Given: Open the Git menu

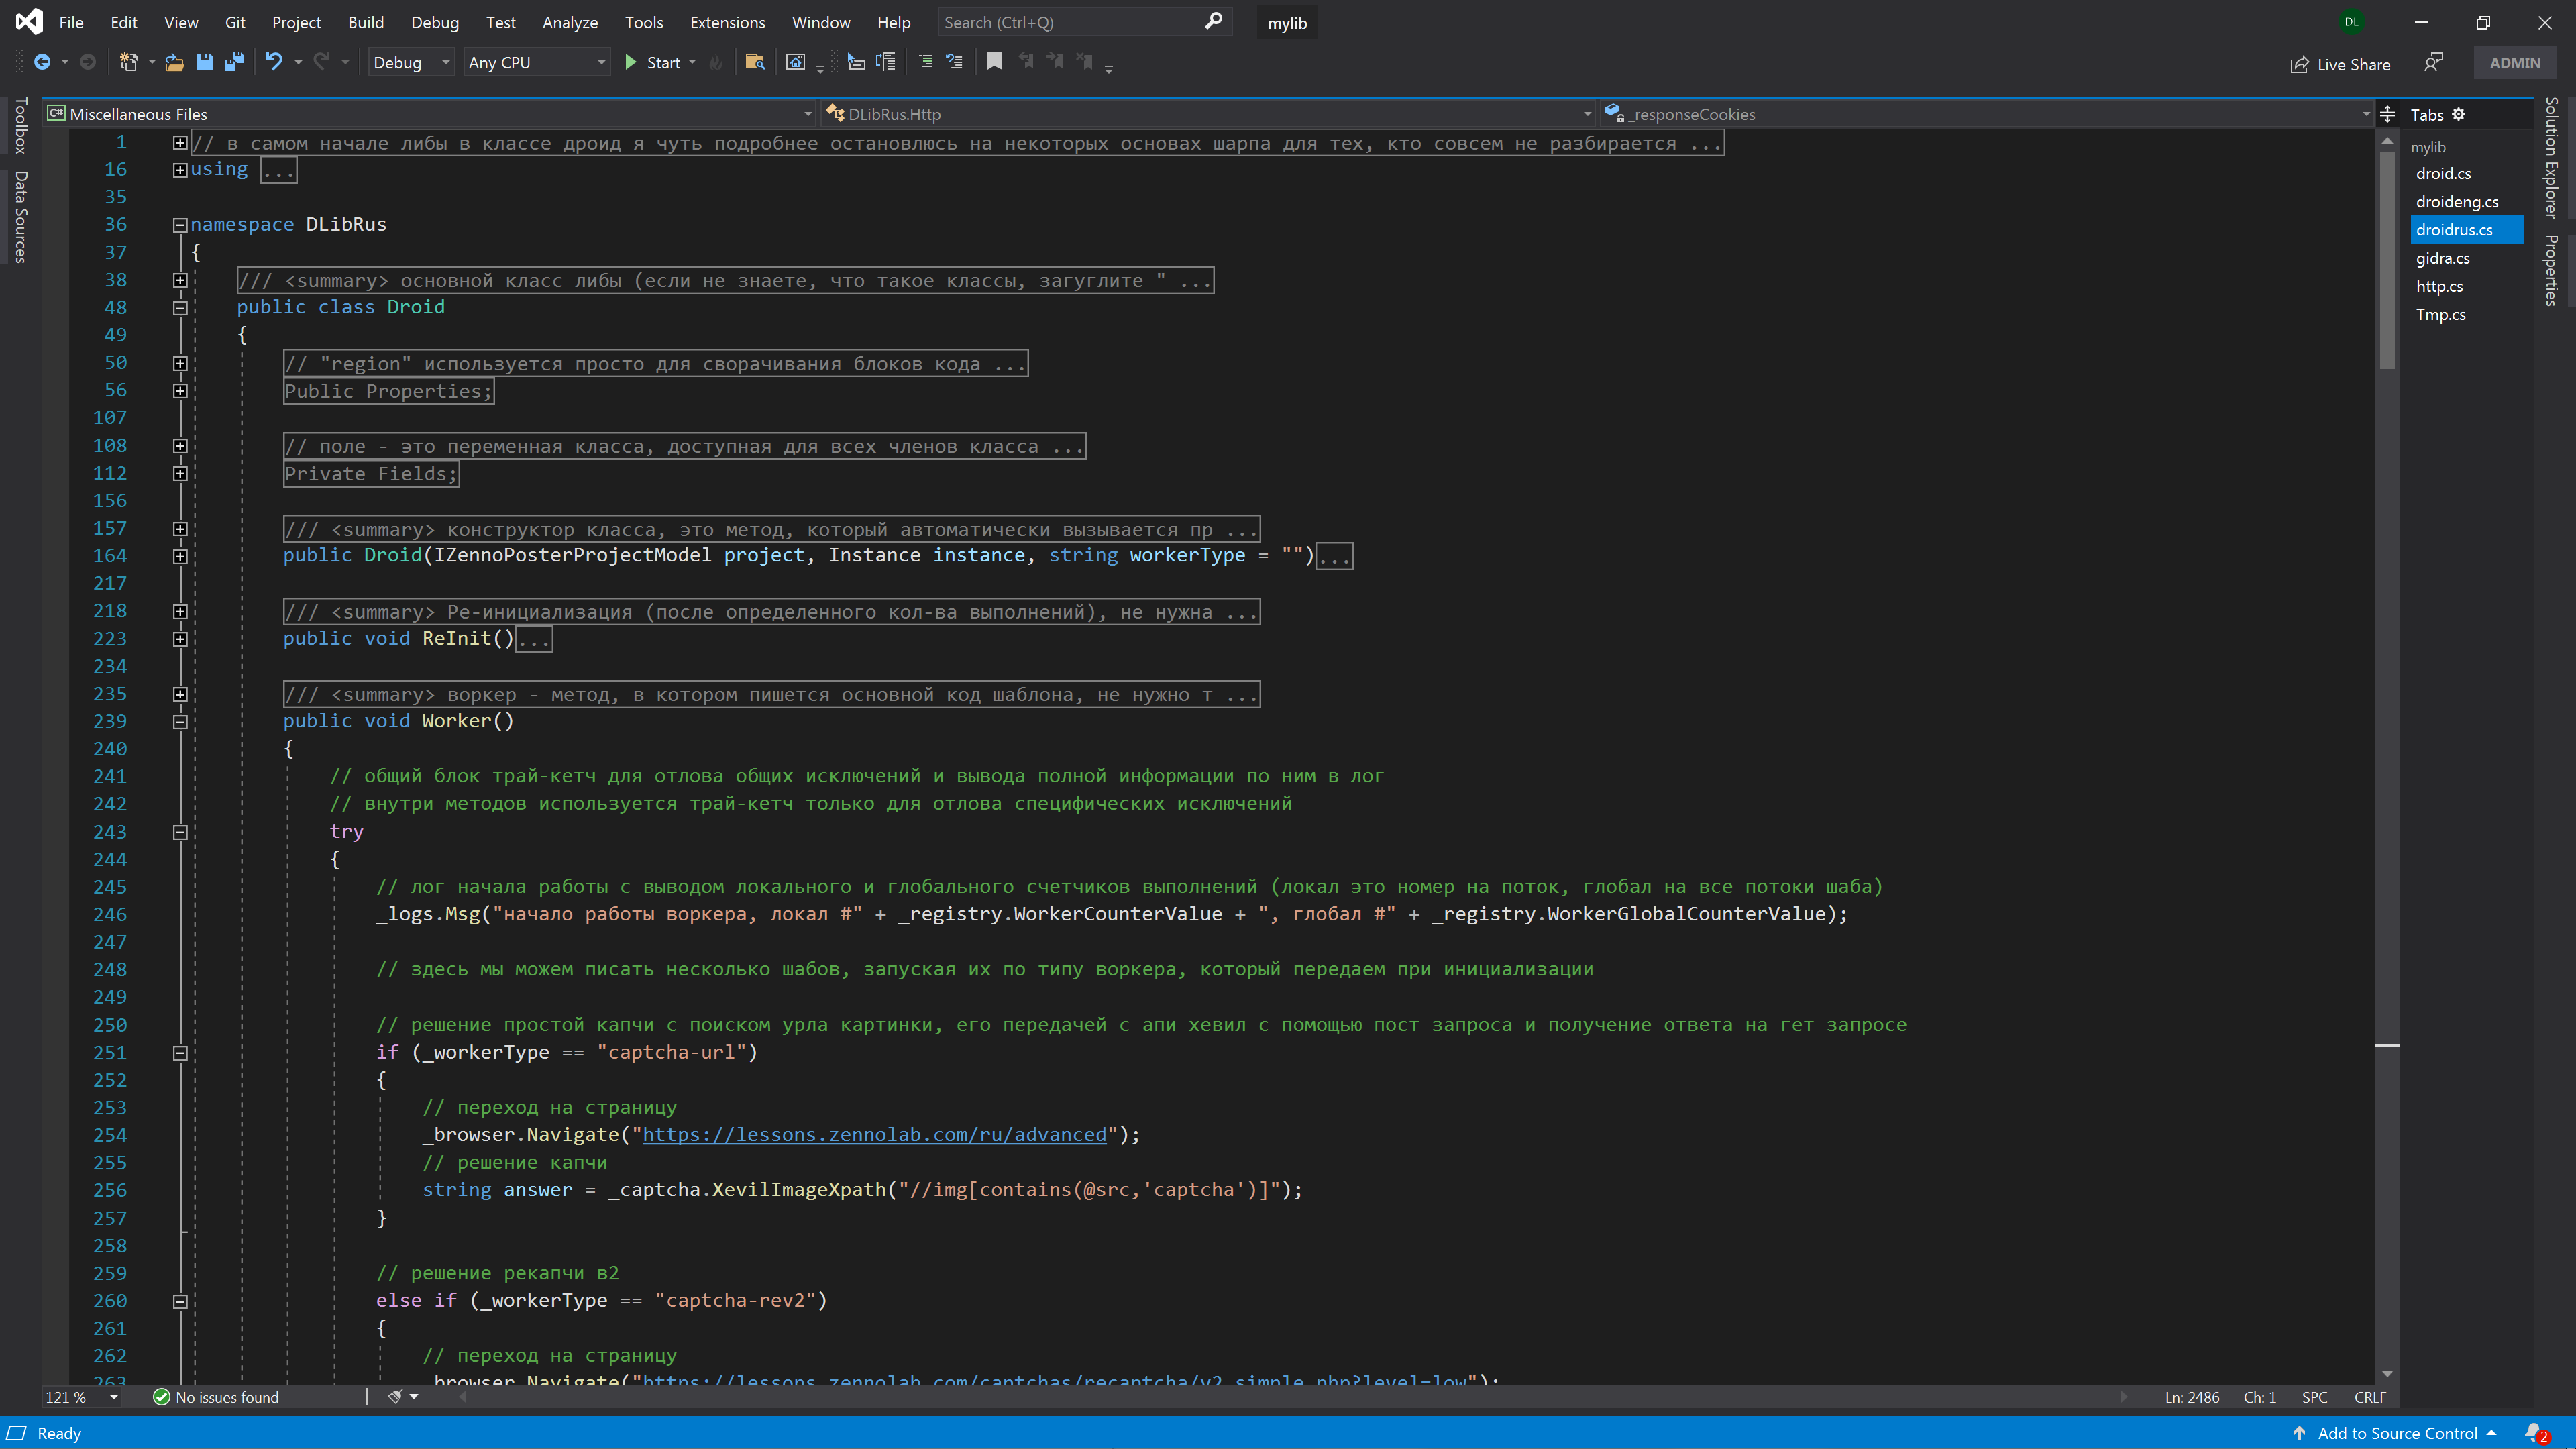Looking at the screenshot, I should (x=235, y=22).
